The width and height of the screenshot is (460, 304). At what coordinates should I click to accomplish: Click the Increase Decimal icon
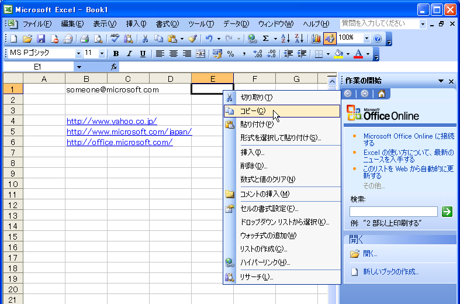(257, 54)
